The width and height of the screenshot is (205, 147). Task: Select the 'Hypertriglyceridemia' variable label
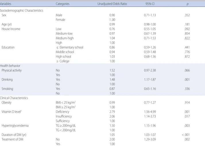pyautogui.click(x=15, y=126)
